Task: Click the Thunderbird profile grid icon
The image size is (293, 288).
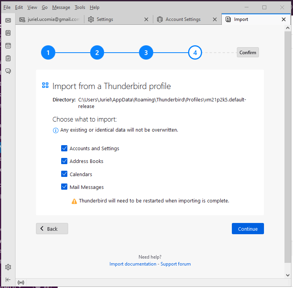Action: pyautogui.click(x=45, y=85)
